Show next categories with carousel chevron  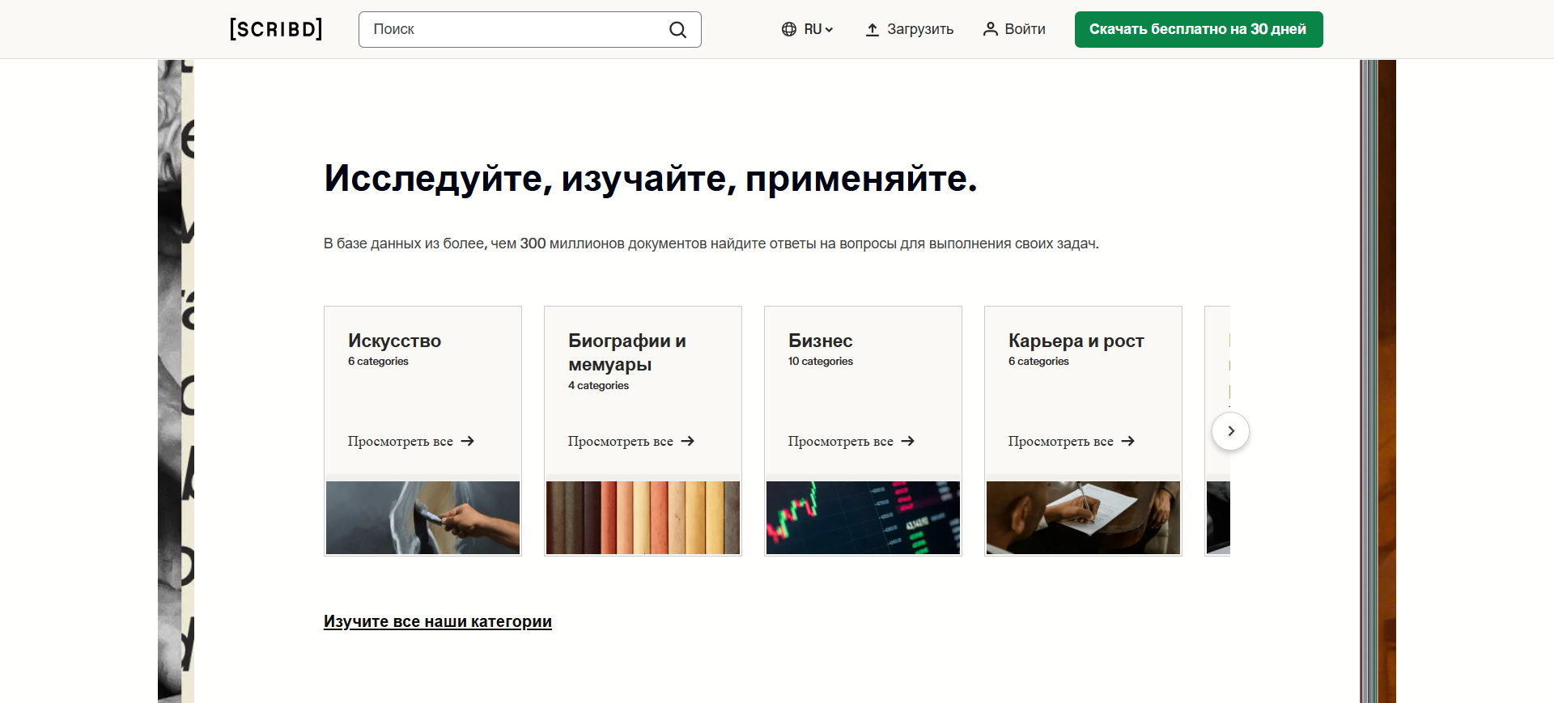pos(1230,431)
